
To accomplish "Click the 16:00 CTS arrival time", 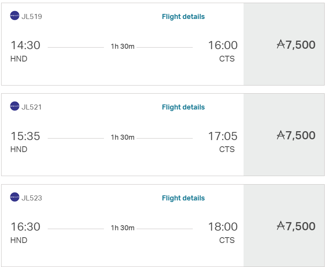I will pos(223,45).
